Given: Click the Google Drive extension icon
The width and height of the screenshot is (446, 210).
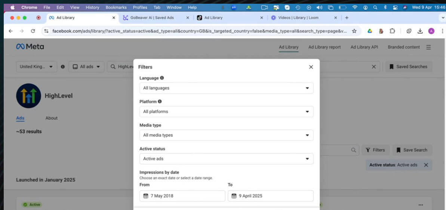Looking at the screenshot, I should click(x=370, y=31).
